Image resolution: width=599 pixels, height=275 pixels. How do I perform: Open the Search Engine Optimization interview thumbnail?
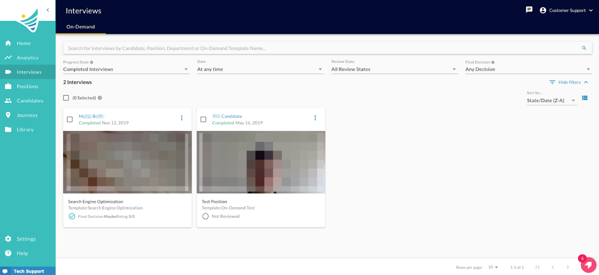(127, 162)
